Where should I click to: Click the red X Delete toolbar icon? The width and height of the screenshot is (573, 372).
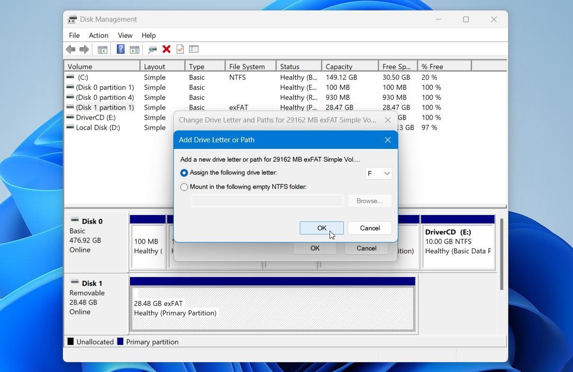pos(166,49)
